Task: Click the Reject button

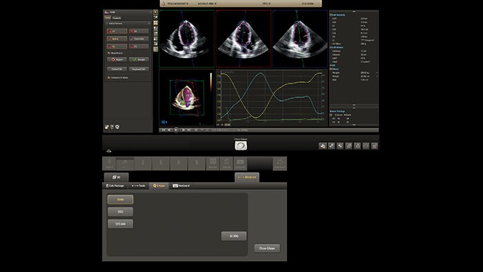Action: pyautogui.click(x=117, y=59)
